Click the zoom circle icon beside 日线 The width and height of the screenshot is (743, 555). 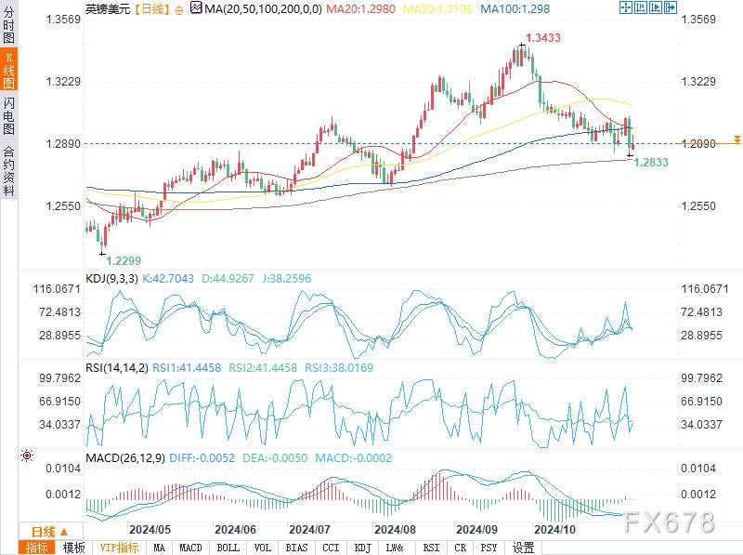178,9
